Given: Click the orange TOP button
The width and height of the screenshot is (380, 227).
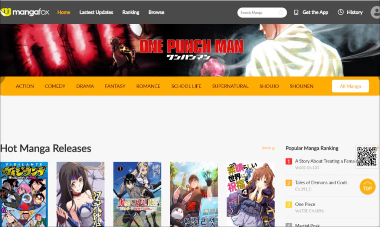Looking at the screenshot, I should 367,187.
